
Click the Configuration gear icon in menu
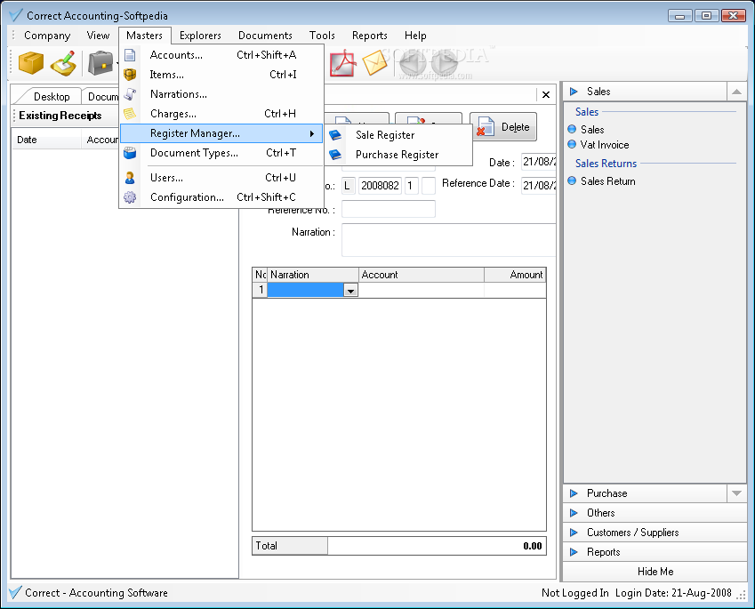(130, 196)
